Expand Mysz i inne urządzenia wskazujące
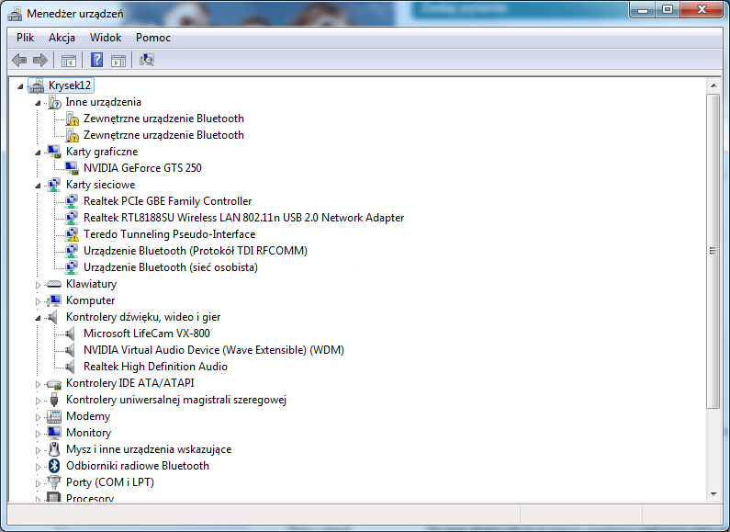 point(38,450)
